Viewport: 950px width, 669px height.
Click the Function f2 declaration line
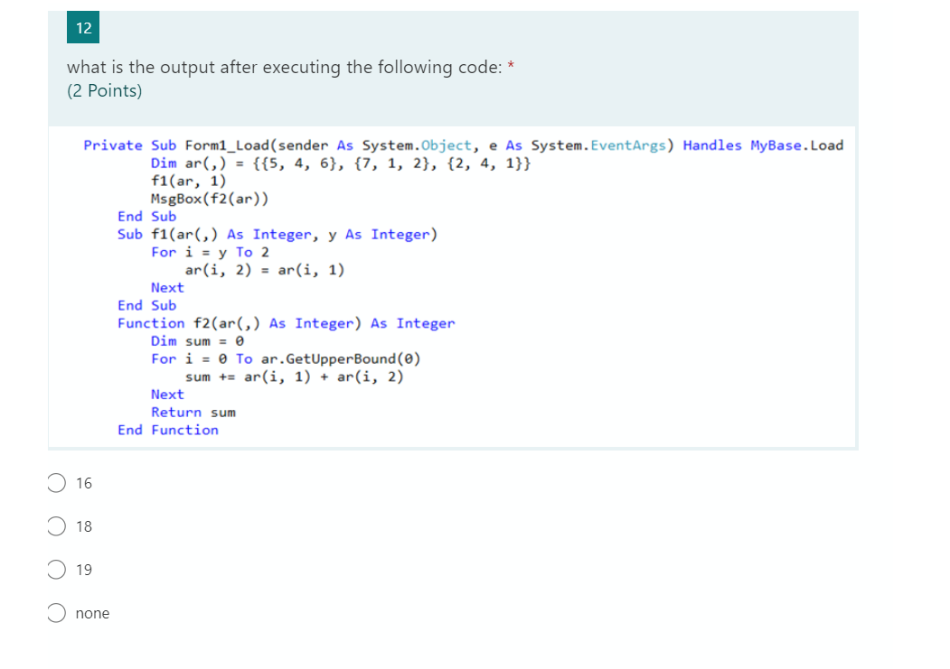(285, 322)
